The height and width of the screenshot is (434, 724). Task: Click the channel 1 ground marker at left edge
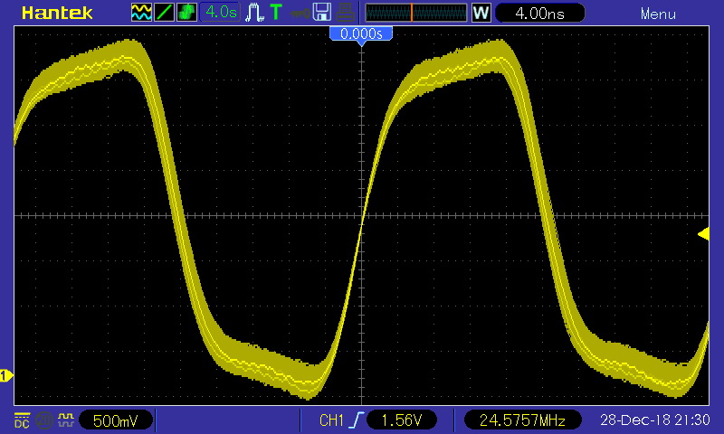click(x=6, y=375)
